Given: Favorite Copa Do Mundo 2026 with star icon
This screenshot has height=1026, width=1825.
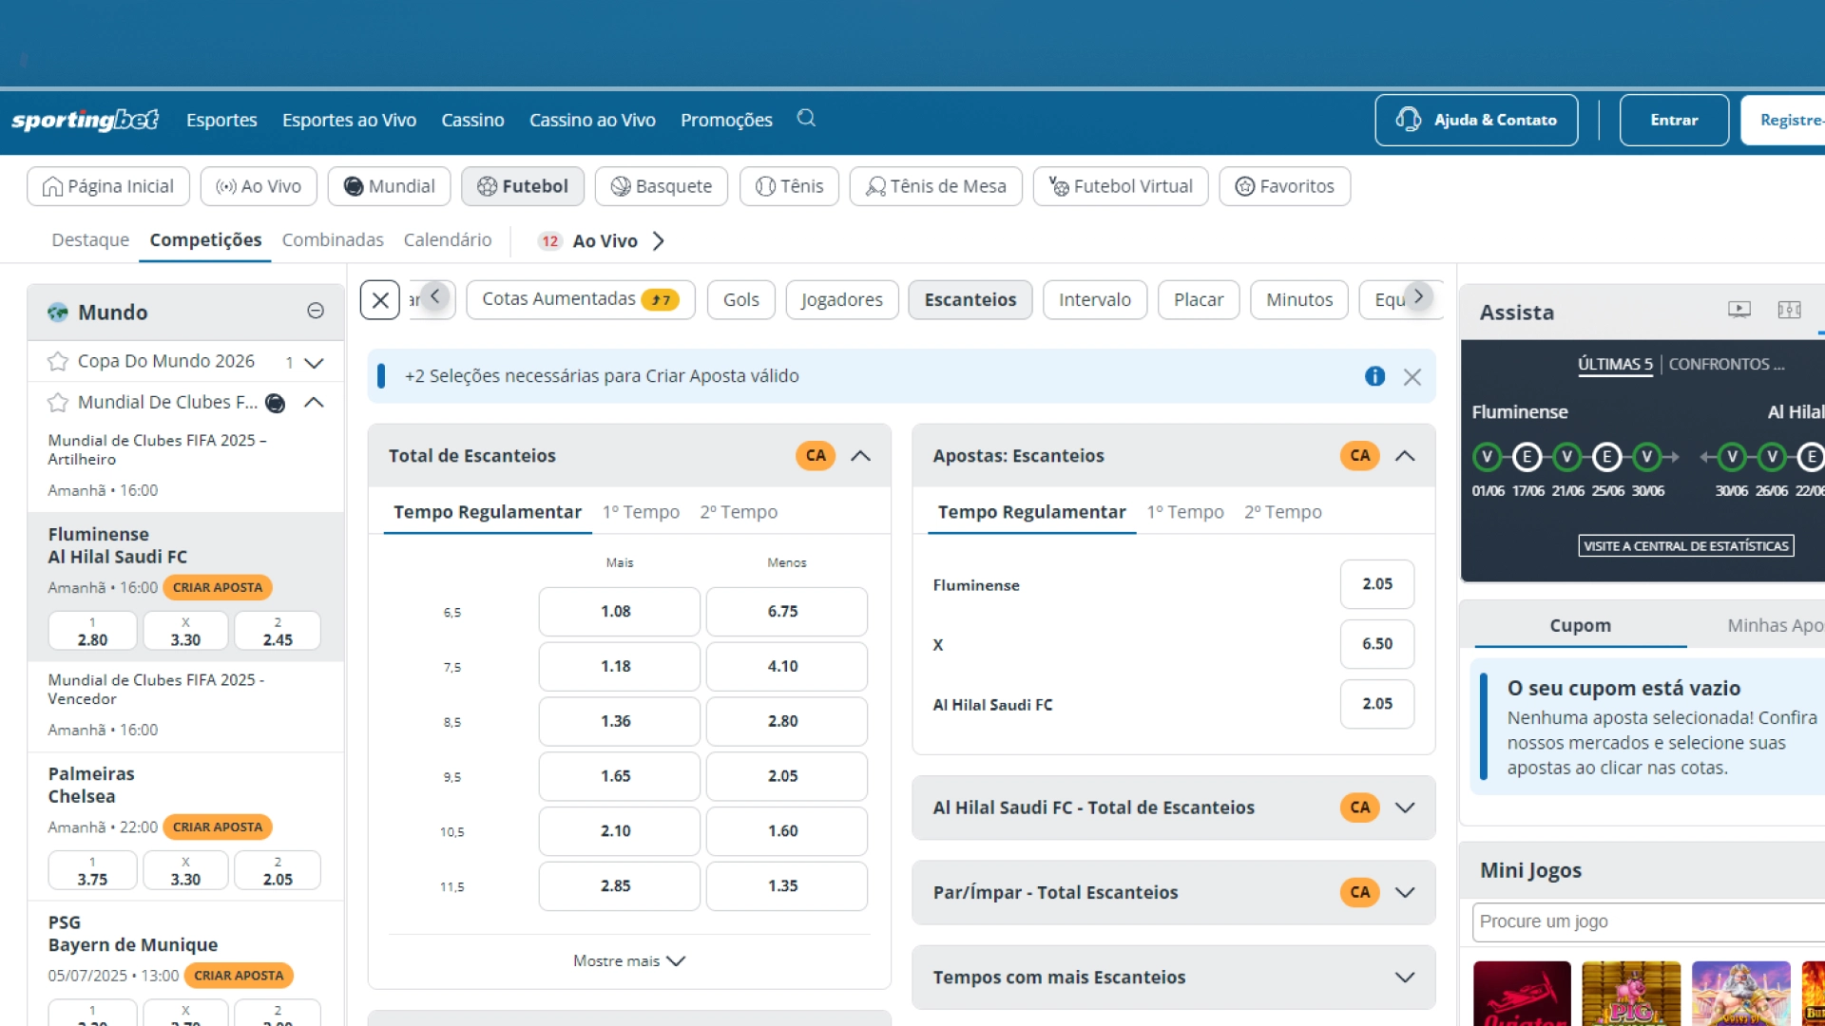Looking at the screenshot, I should (58, 362).
